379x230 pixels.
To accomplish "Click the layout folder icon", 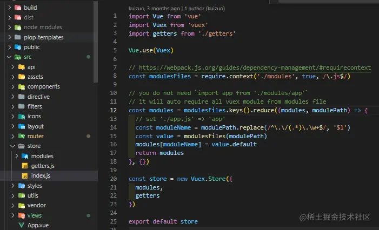I will coord(22,126).
